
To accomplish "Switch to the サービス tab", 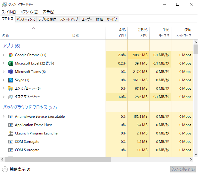I will point(112,19).
